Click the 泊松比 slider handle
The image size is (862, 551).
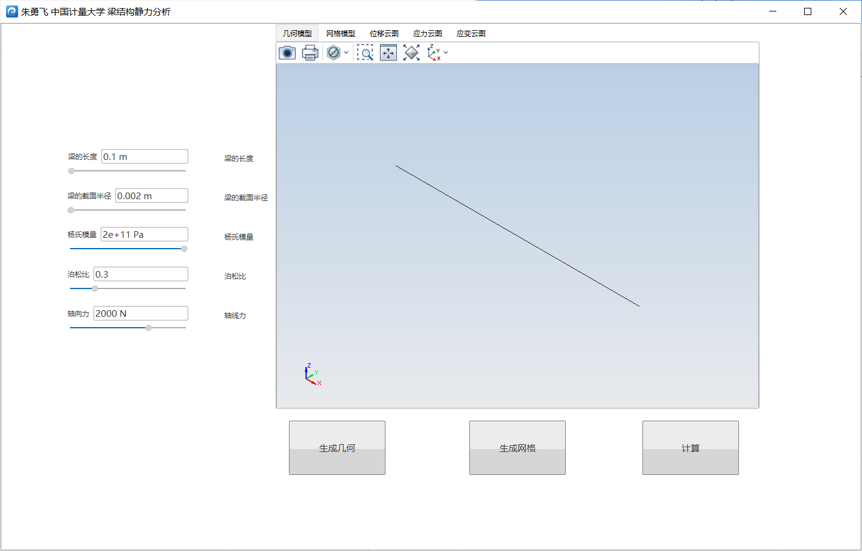pyautogui.click(x=95, y=288)
